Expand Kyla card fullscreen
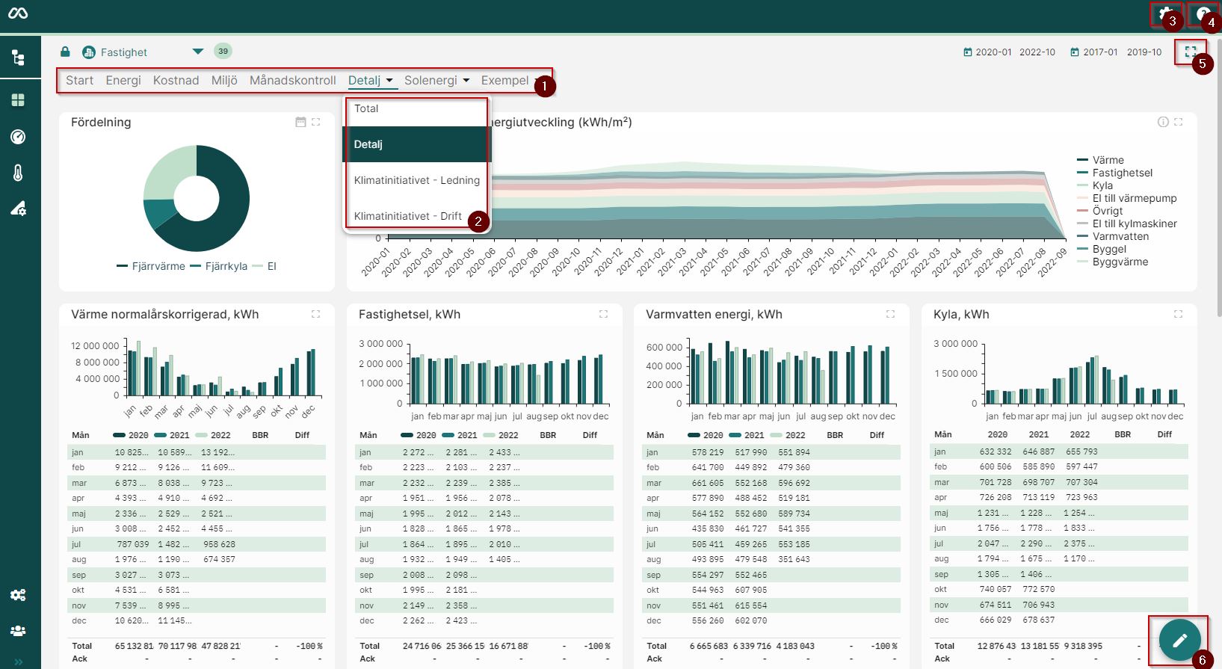This screenshot has width=1222, height=669. [1178, 314]
